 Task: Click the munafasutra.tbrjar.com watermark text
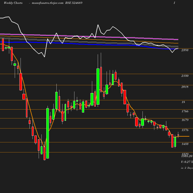[x=47, y=3]
